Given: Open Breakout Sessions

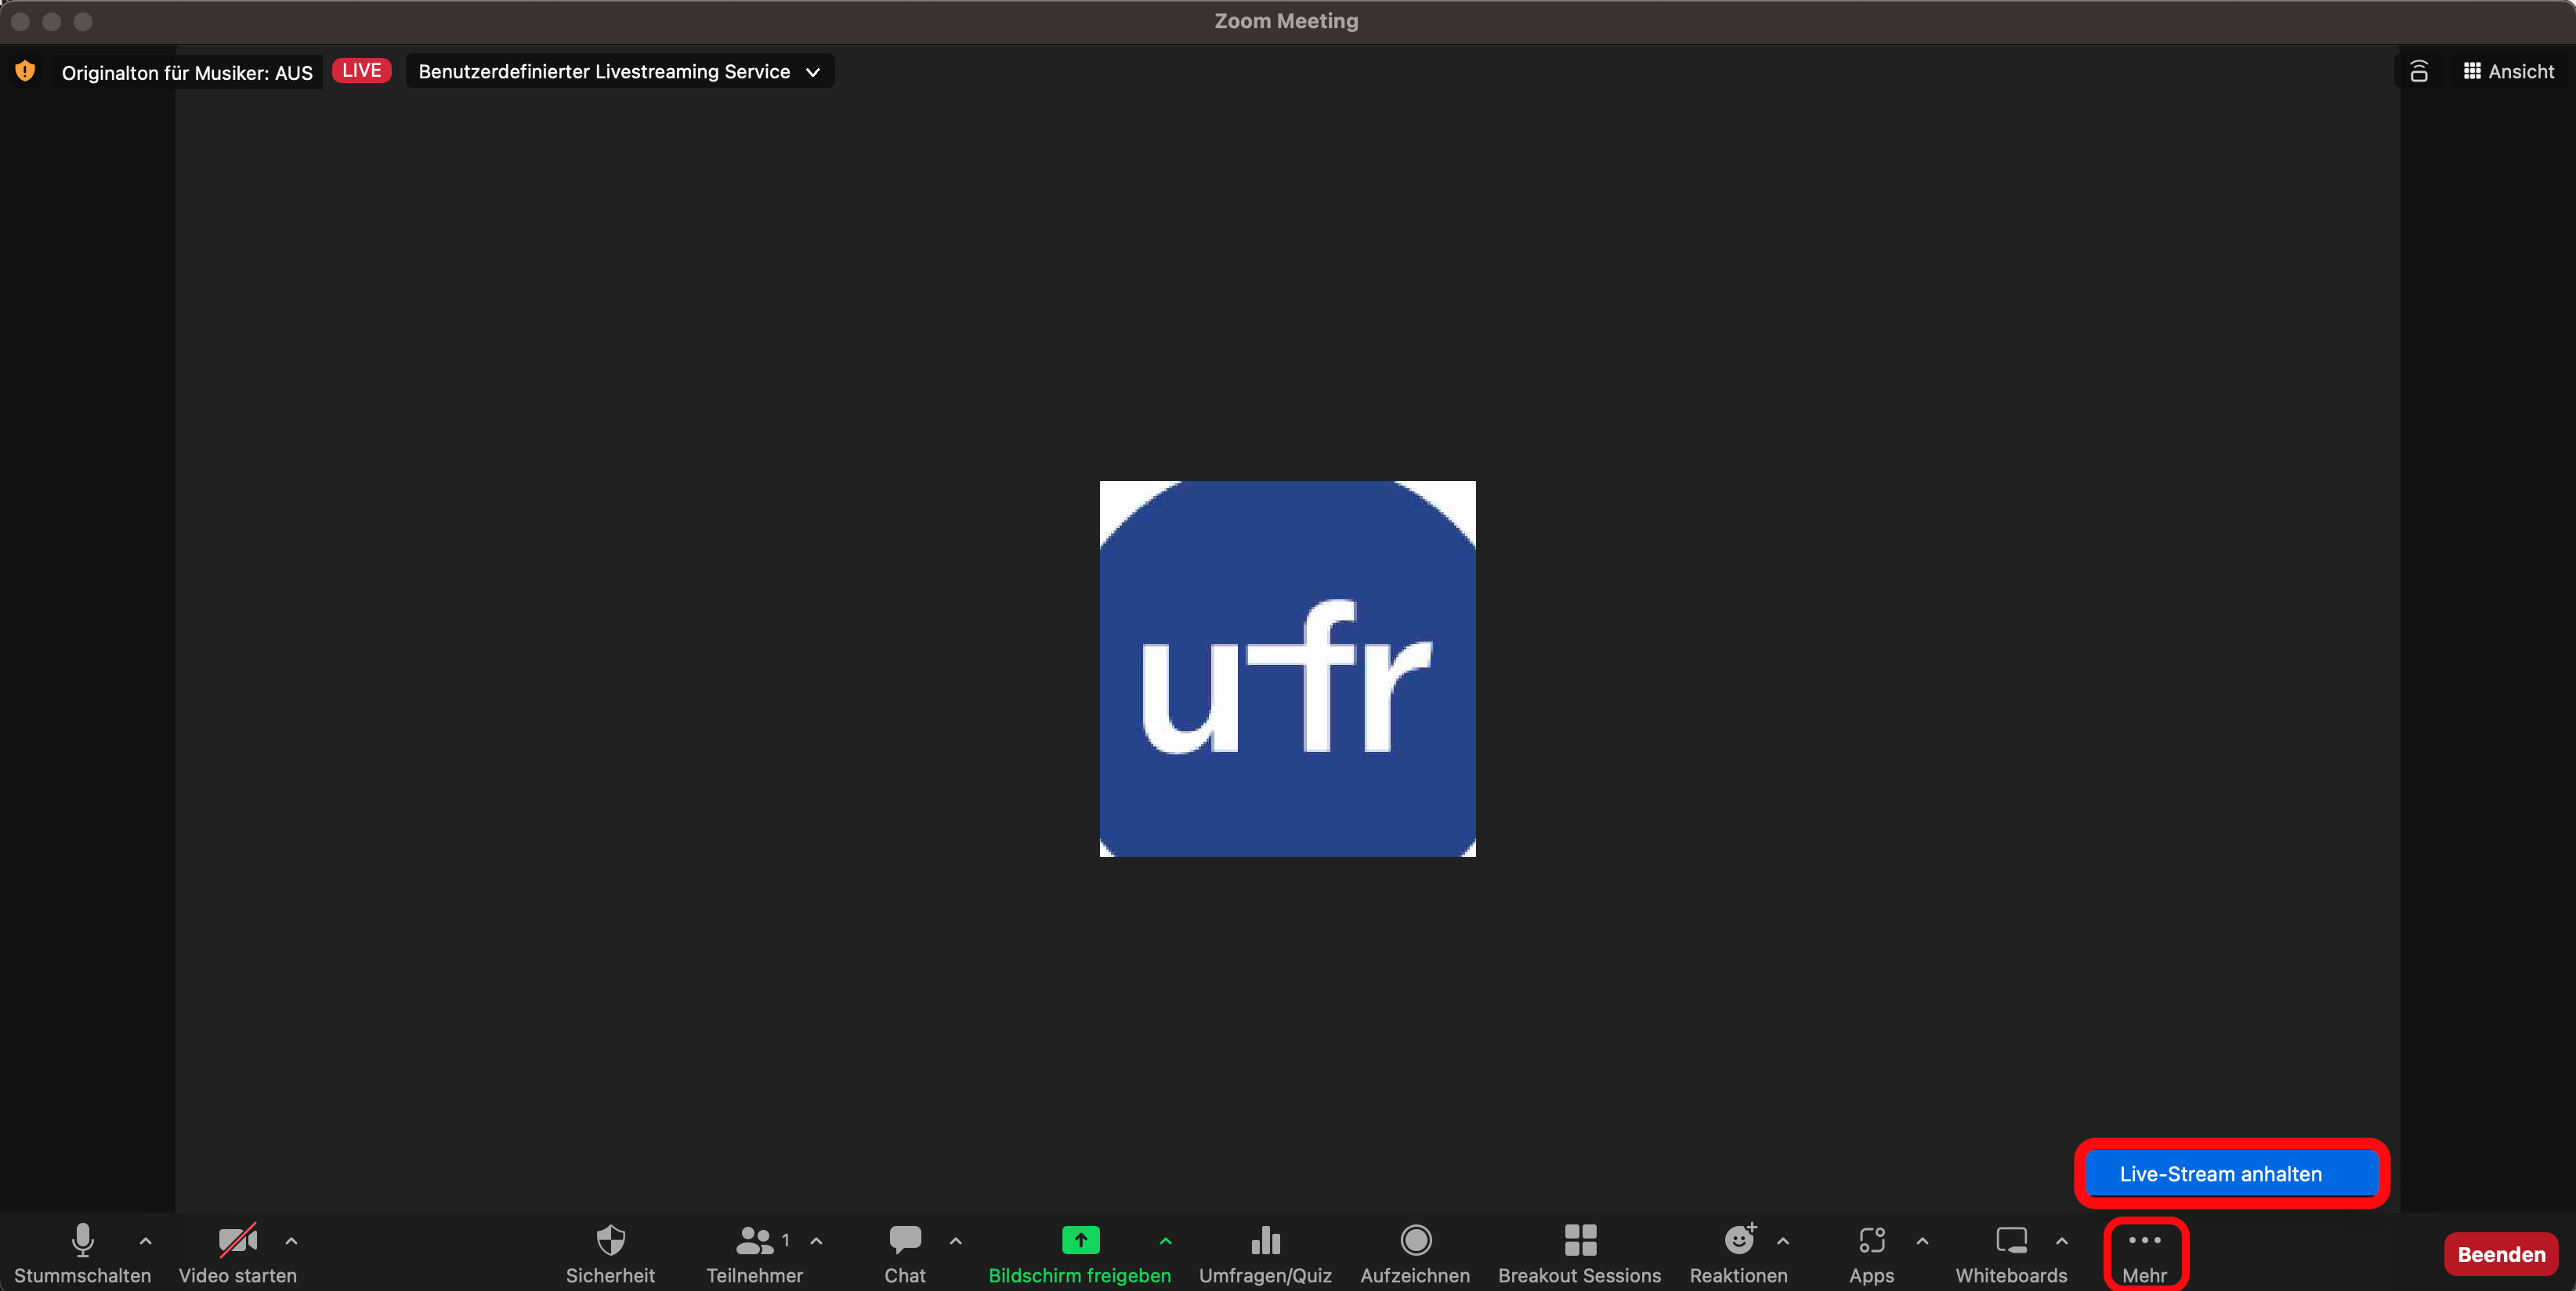Looking at the screenshot, I should pos(1579,1254).
